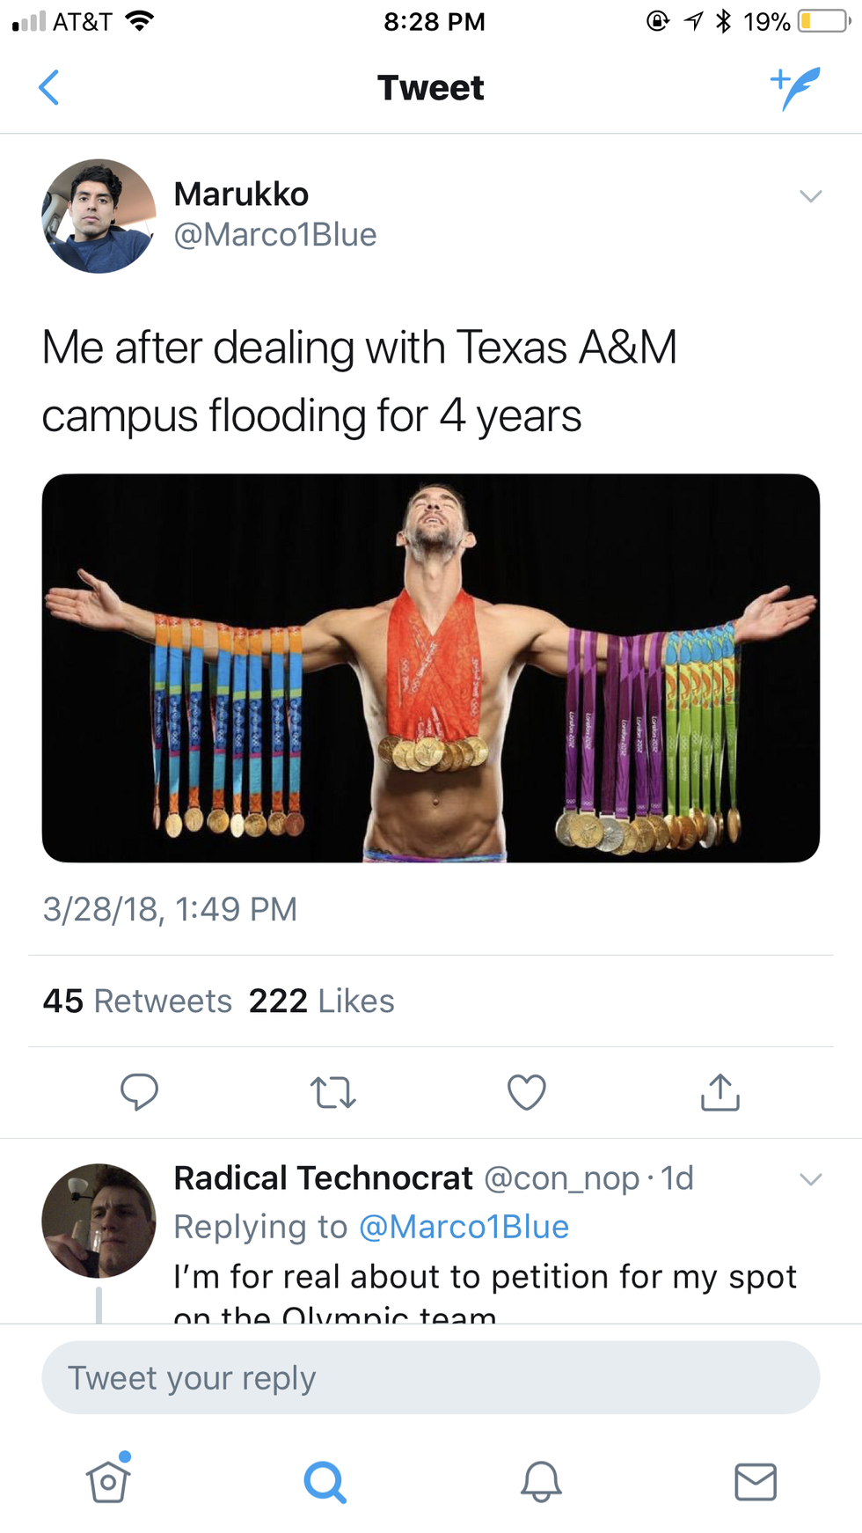The width and height of the screenshot is (862, 1533).
Task: Tap the retweet arrows icon
Action: [x=333, y=1092]
